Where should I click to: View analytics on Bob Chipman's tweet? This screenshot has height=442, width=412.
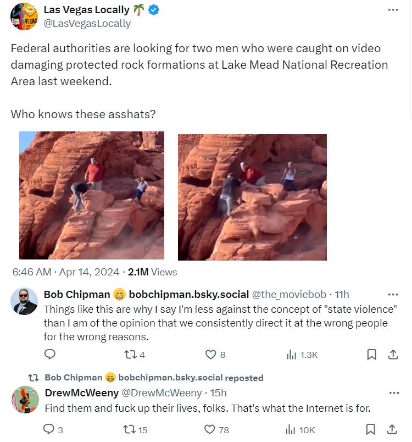tap(292, 355)
